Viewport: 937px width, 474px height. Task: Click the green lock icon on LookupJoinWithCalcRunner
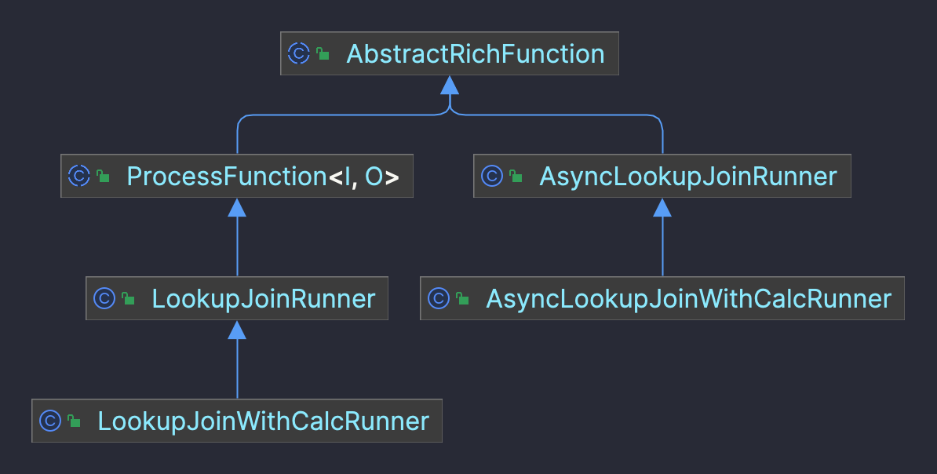point(74,421)
